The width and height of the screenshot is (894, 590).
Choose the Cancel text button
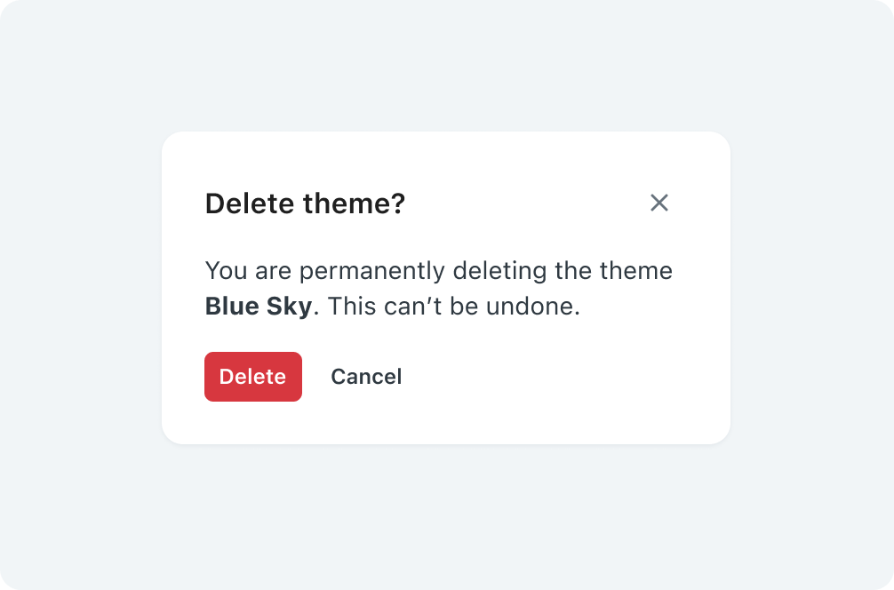[366, 377]
